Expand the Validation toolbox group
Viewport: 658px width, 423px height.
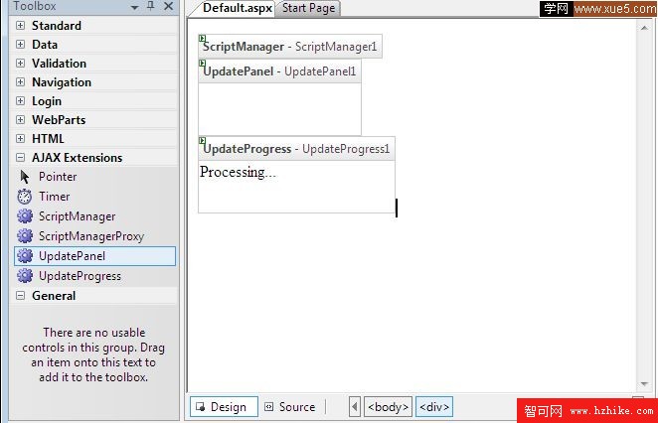pos(20,63)
